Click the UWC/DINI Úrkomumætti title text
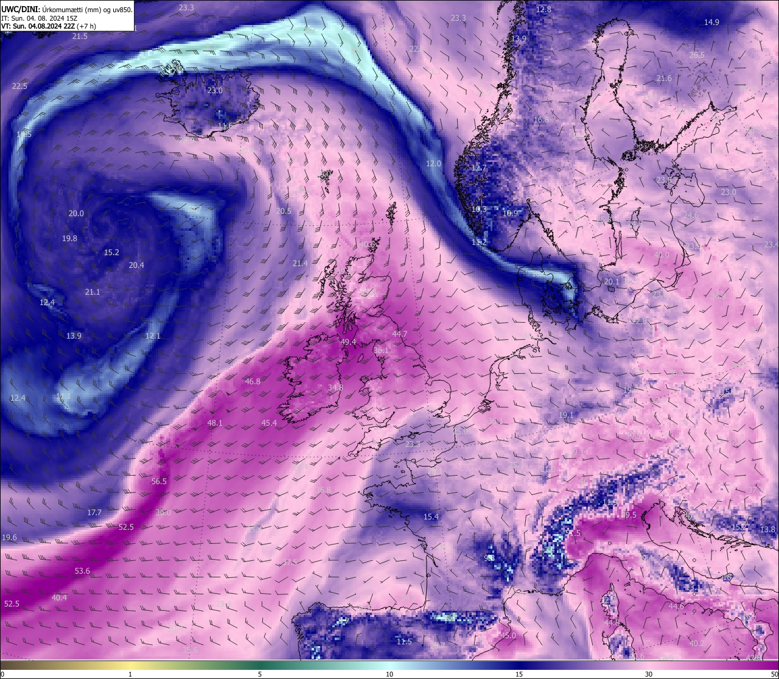The height and width of the screenshot is (679, 779). 67,10
